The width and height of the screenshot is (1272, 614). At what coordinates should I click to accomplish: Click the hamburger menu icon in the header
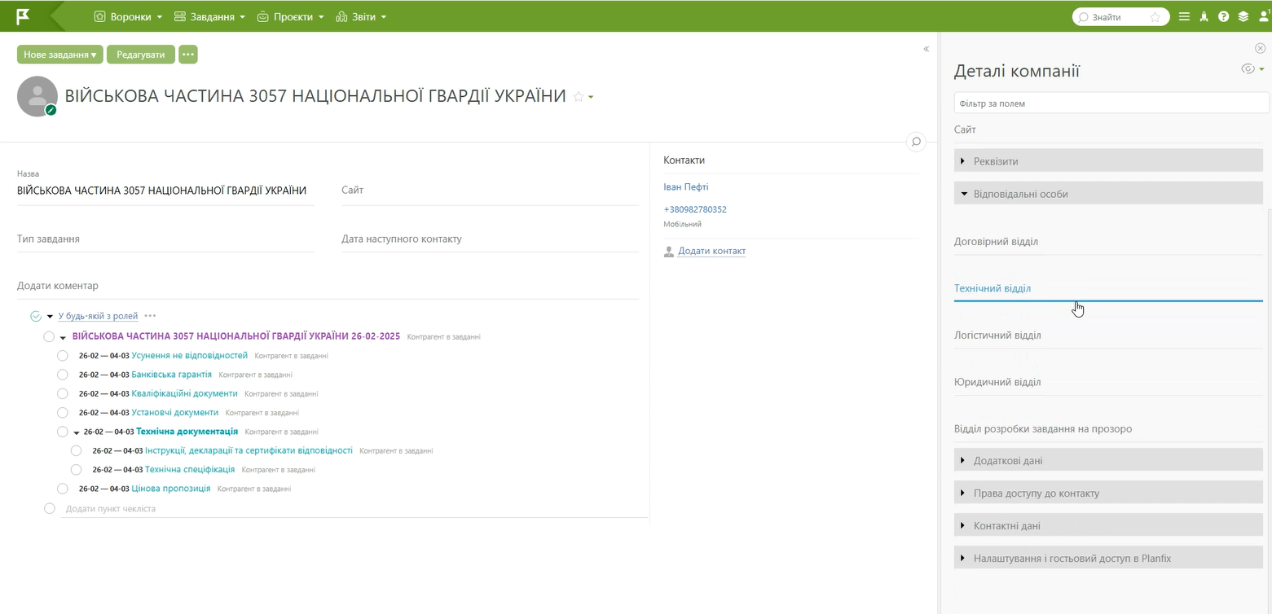point(1184,17)
